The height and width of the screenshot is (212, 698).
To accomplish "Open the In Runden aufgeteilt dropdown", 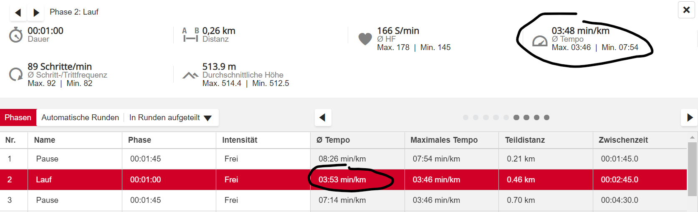I will pos(170,118).
